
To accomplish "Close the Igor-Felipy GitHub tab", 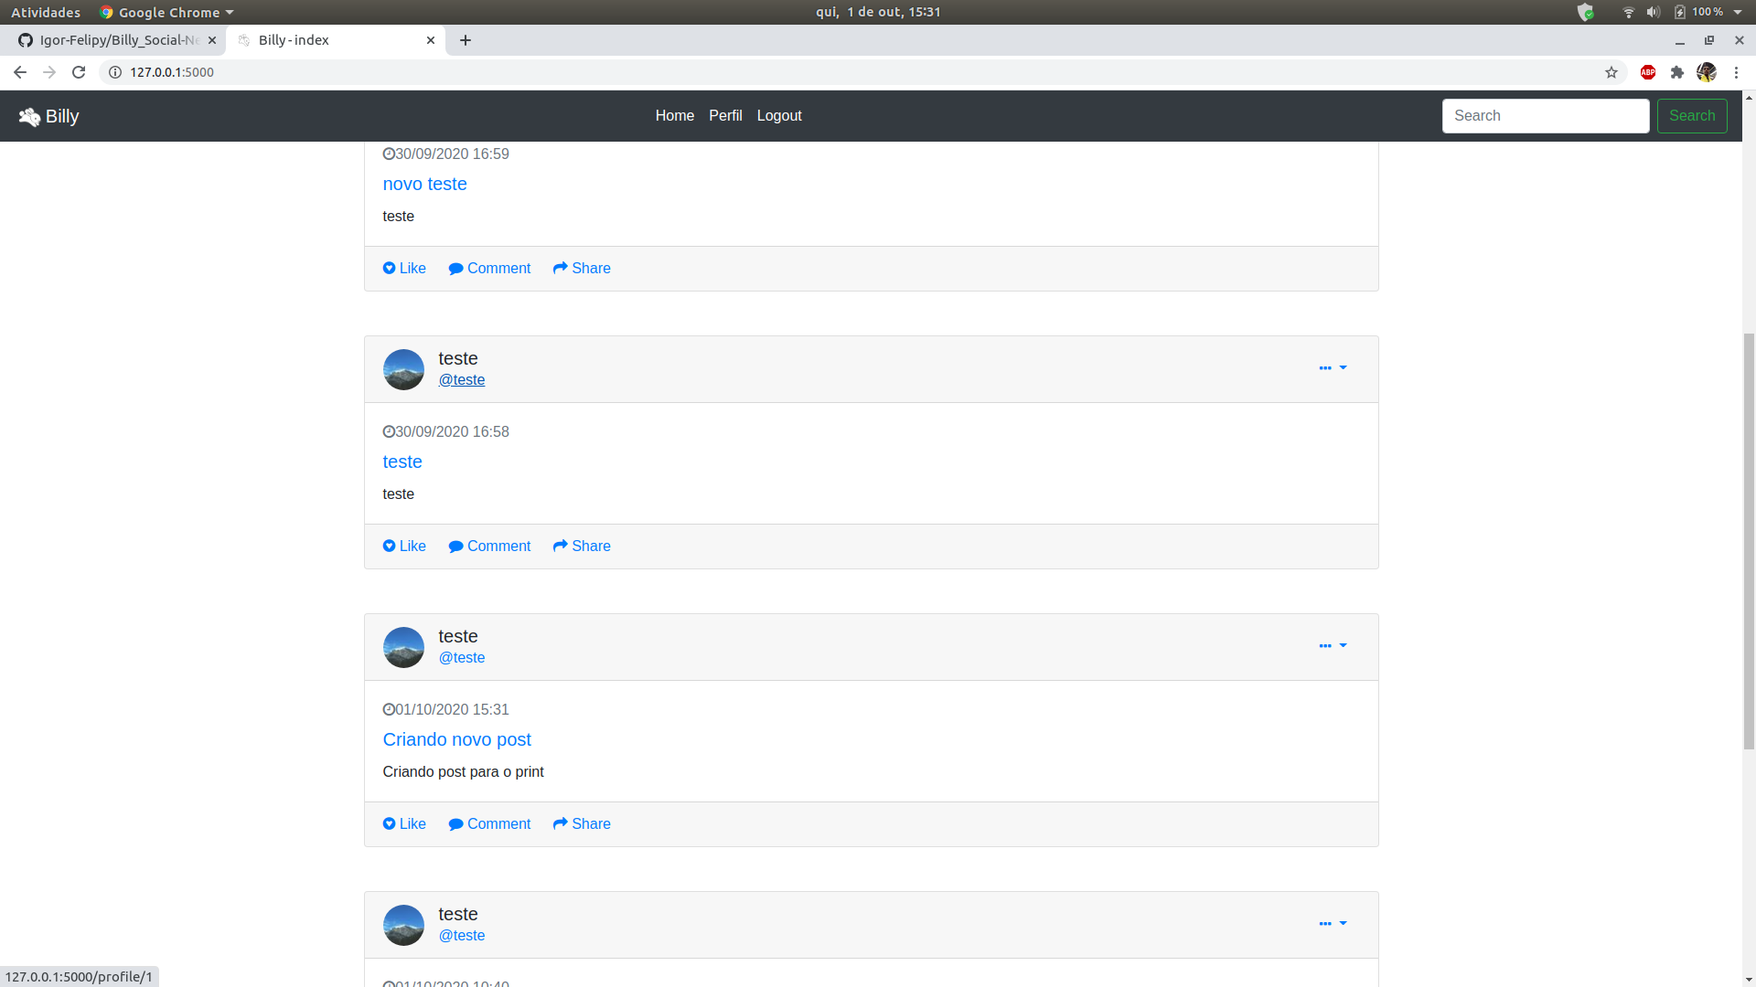I will point(212,40).
